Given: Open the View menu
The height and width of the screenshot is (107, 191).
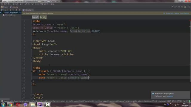Looking at the screenshot, I should (x=10, y=4).
